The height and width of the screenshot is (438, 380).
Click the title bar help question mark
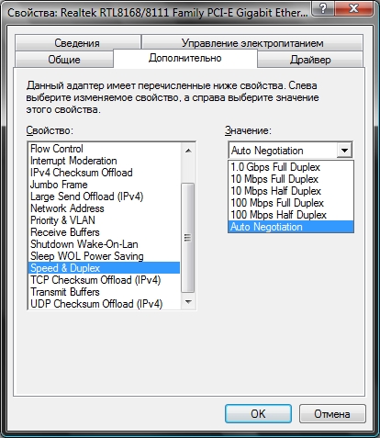pos(323,7)
